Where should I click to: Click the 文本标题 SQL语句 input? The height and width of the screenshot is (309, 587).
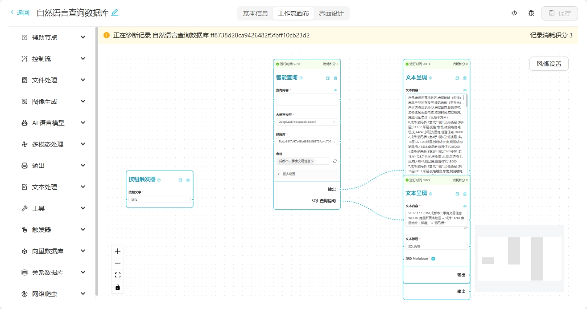click(x=437, y=246)
